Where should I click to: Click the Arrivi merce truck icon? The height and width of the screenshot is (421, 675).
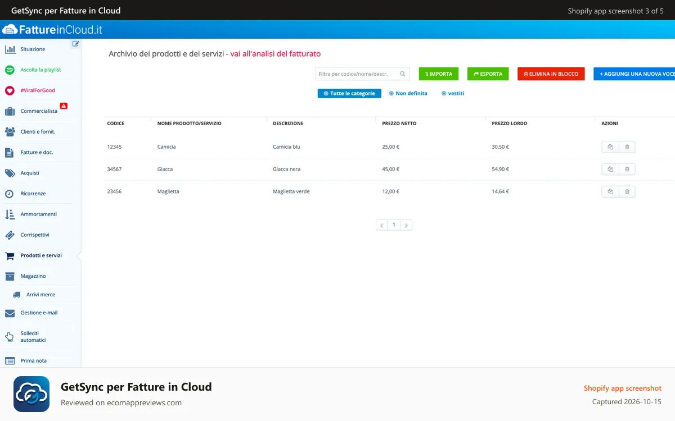pos(17,295)
